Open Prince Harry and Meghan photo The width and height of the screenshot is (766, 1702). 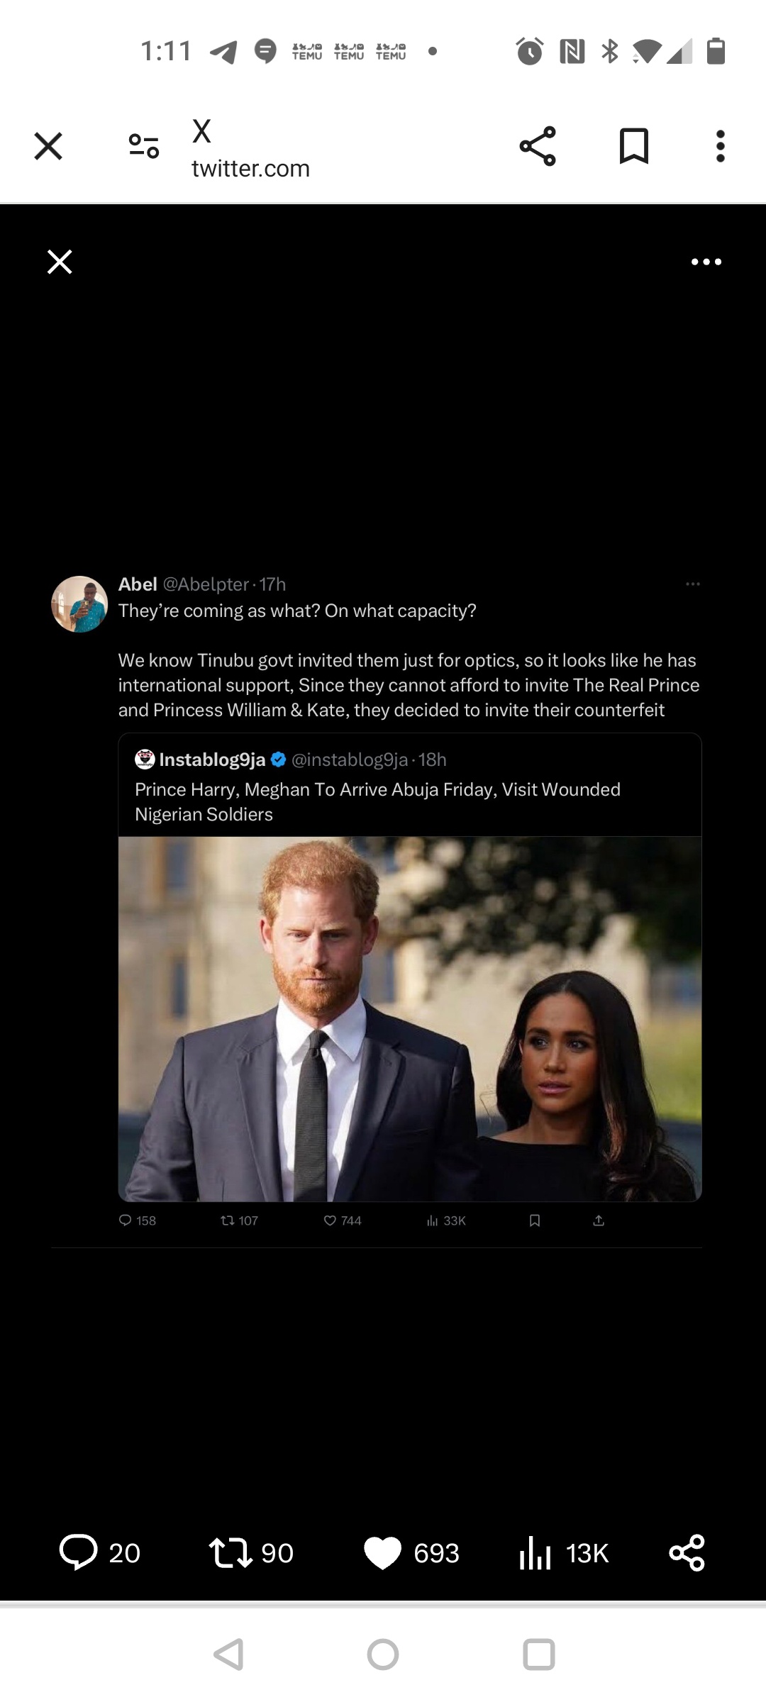coord(409,1018)
